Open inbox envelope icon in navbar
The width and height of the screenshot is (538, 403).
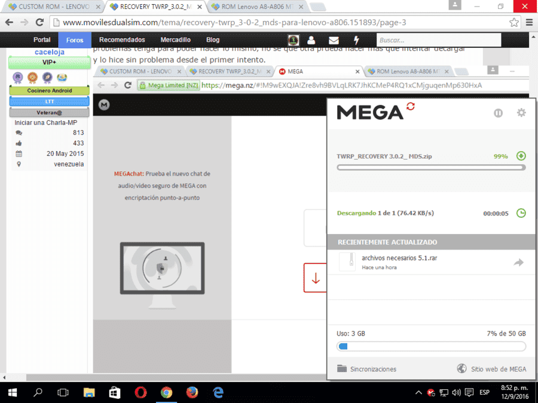[x=334, y=41]
